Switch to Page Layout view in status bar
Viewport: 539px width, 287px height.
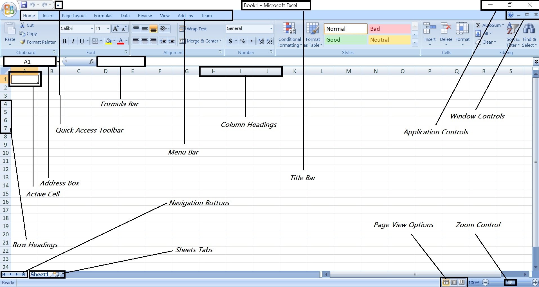[x=454, y=282]
